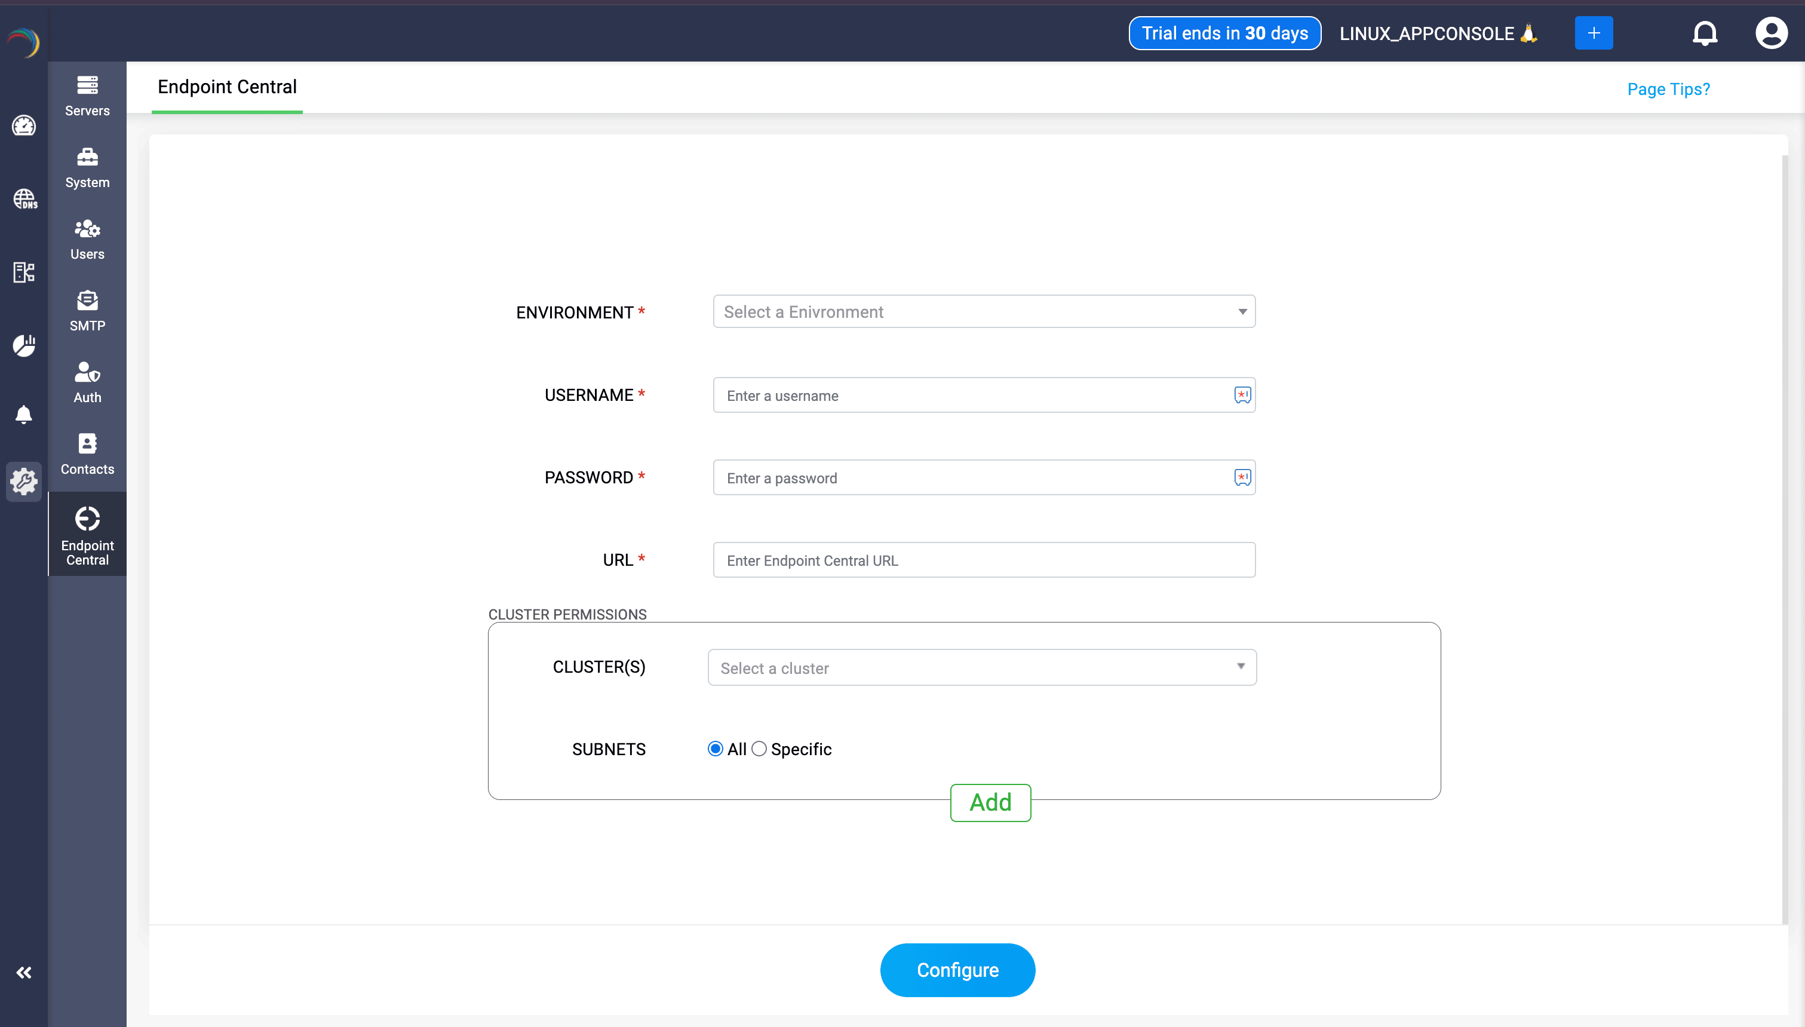Image resolution: width=1805 pixels, height=1027 pixels.
Task: Select the Specific subnets radio button
Action: (759, 749)
